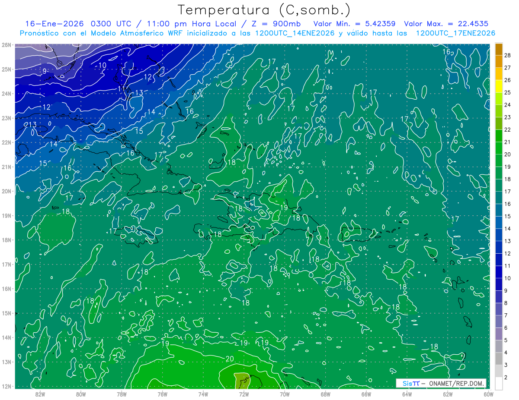Select the 18N latitude axis label
The width and height of the screenshot is (519, 400).
(6, 240)
